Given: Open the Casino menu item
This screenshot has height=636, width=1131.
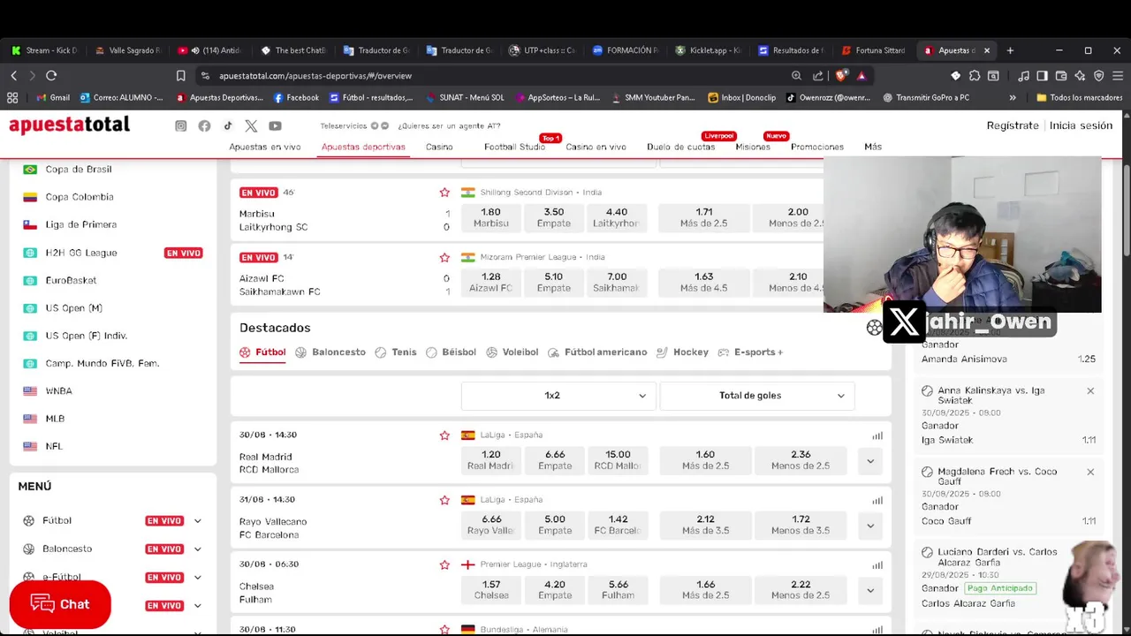Looking at the screenshot, I should coord(439,147).
